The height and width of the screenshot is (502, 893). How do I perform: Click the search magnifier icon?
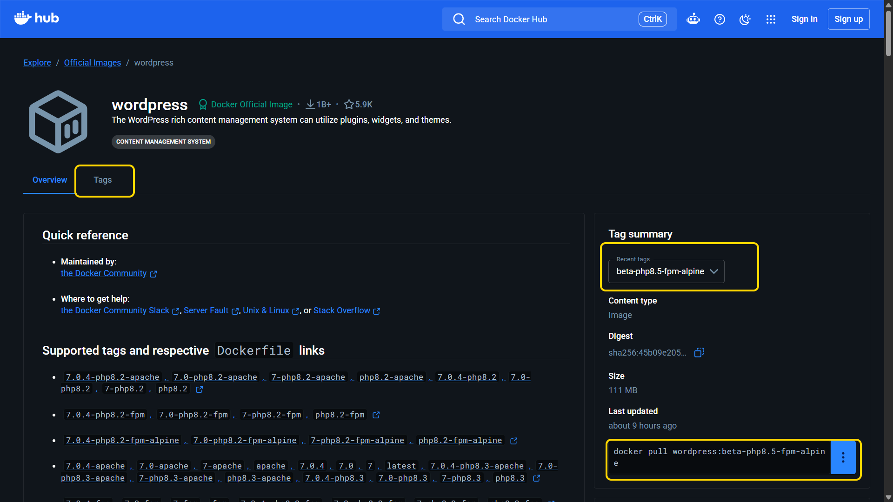click(x=459, y=19)
